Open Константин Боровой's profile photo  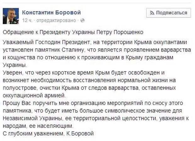click(11, 16)
